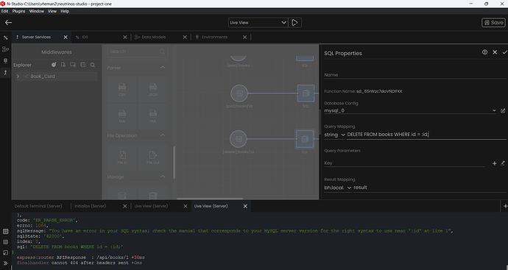
Task: Close the SQL Properties panel
Action: pyautogui.click(x=495, y=52)
